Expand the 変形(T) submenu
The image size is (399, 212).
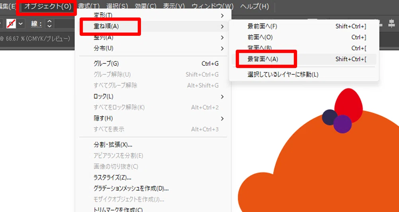(x=153, y=16)
